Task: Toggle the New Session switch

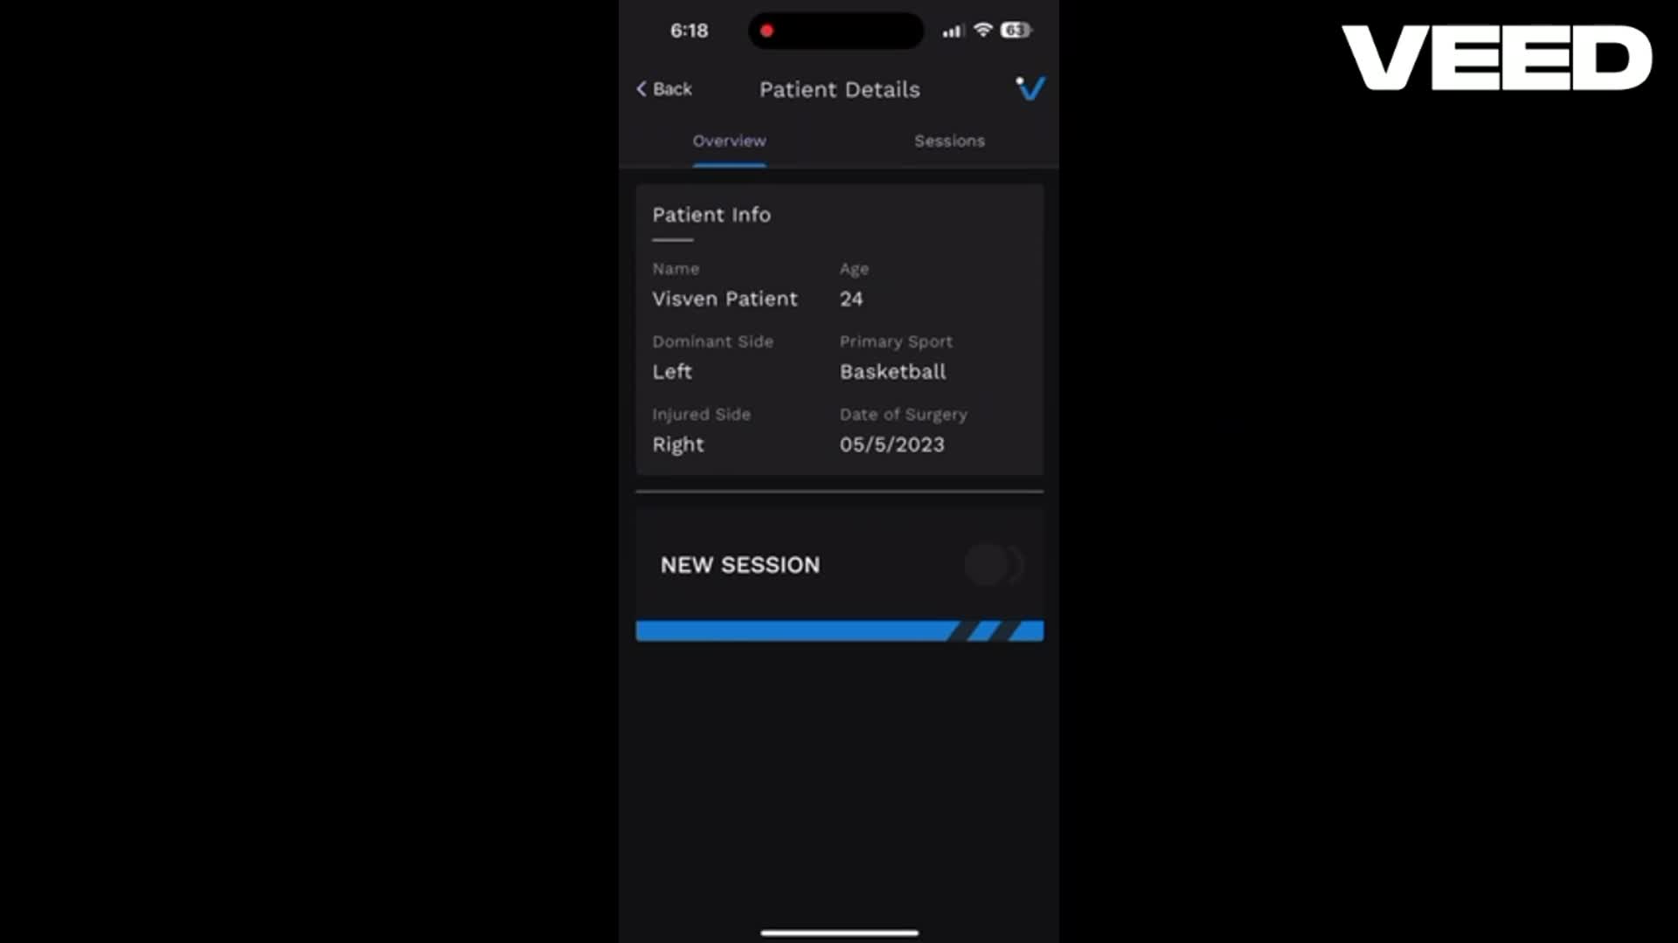Action: coord(994,565)
